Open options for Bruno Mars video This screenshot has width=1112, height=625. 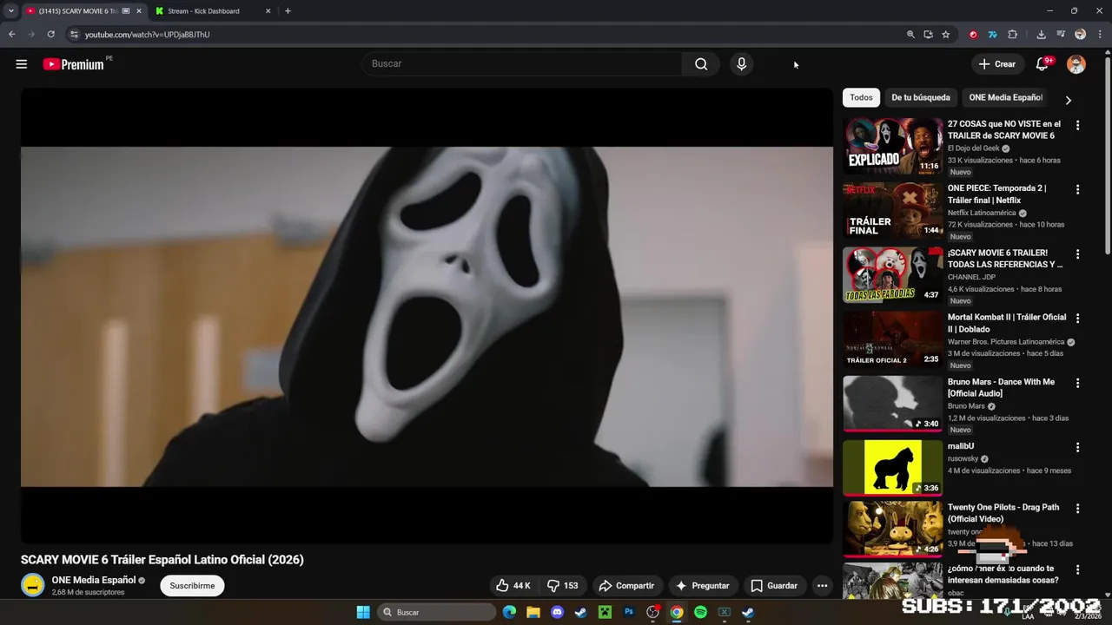pyautogui.click(x=1077, y=383)
